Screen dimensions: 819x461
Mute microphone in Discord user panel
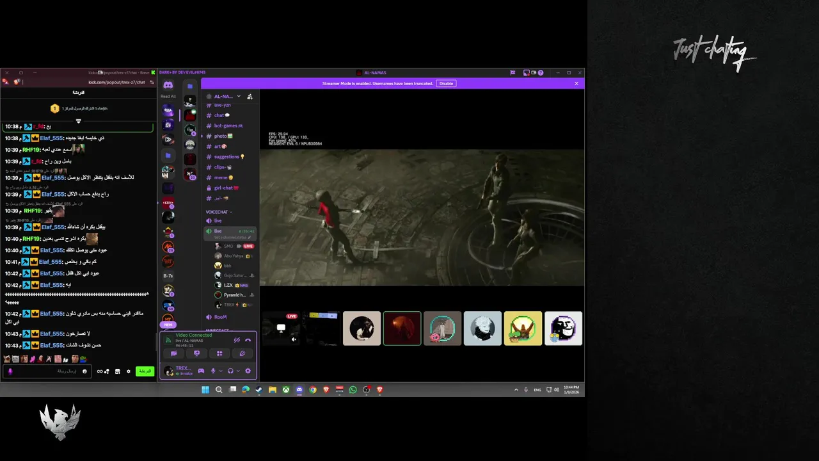click(x=213, y=371)
